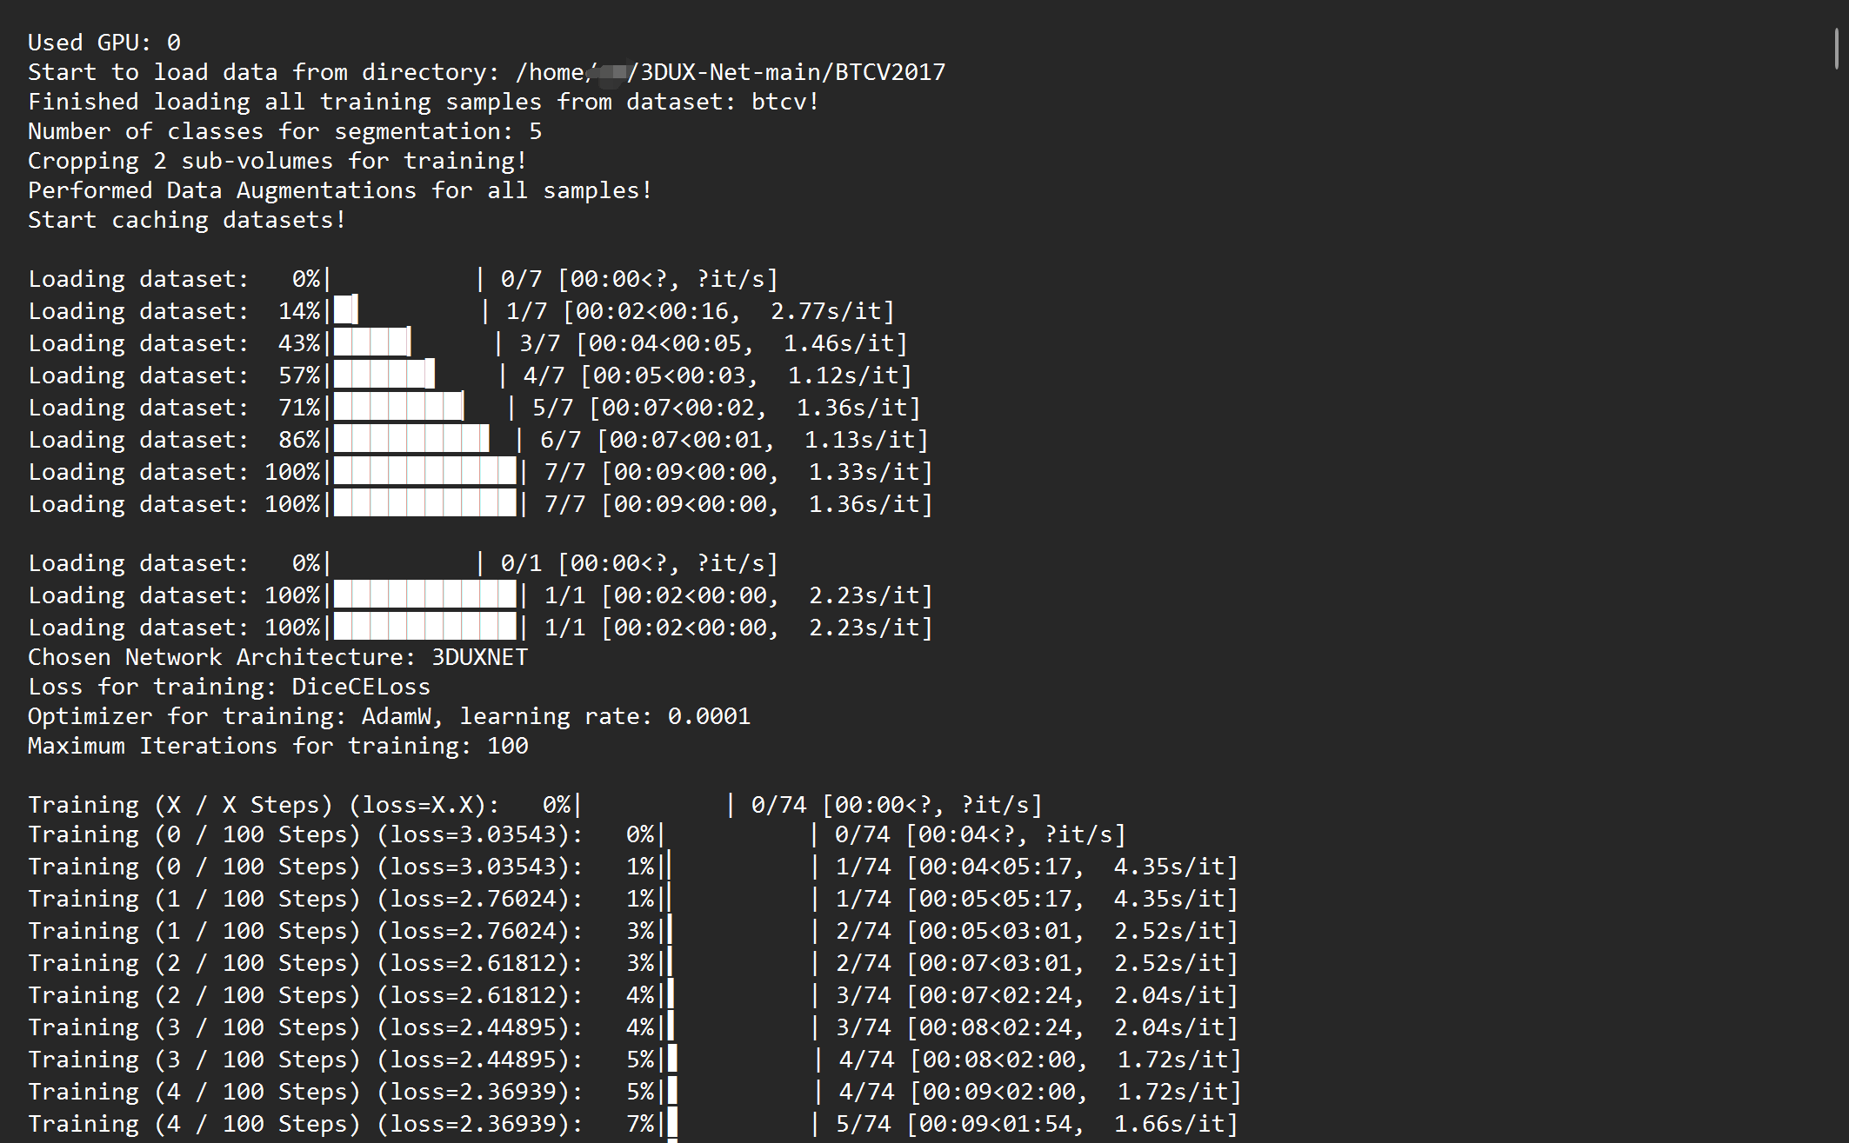Click 'Chosen Network Architecture: 3DUXNET' line

click(277, 657)
